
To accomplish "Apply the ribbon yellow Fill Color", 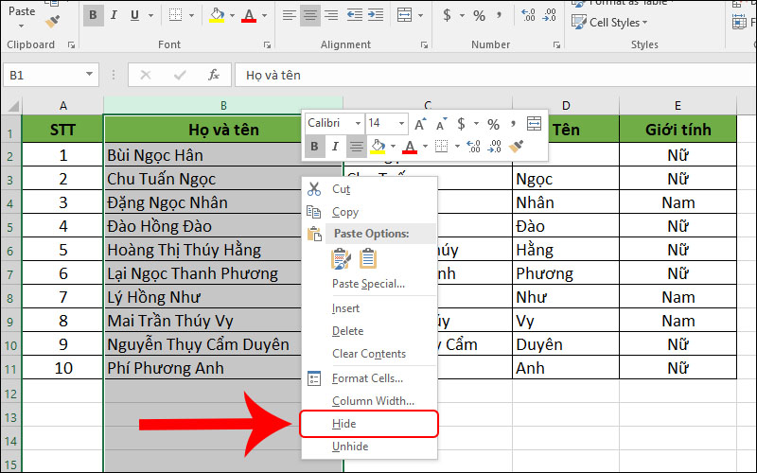I will point(217,15).
